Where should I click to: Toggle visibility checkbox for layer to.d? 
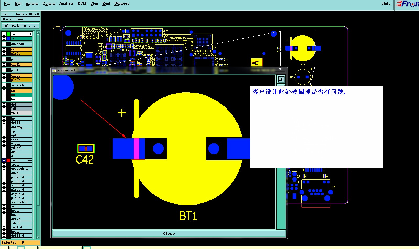(x=4, y=160)
